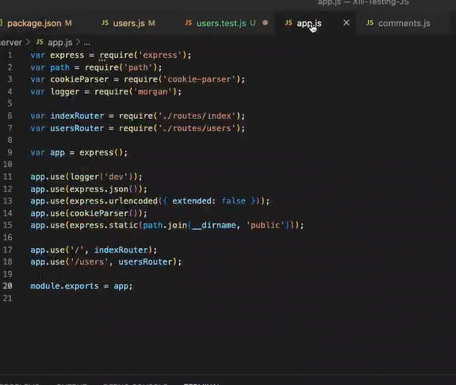This screenshot has width=456, height=385.
Task: Click module.exports on line 20
Action: (64, 286)
